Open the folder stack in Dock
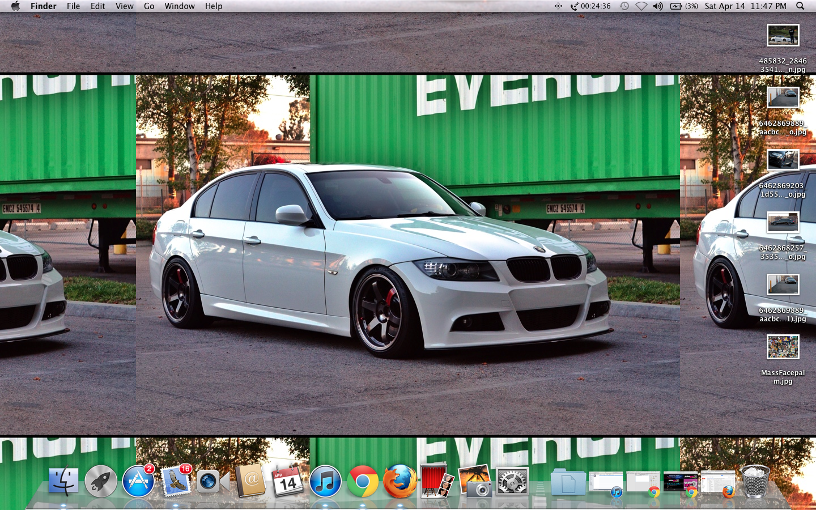The height and width of the screenshot is (510, 816). pos(568,482)
